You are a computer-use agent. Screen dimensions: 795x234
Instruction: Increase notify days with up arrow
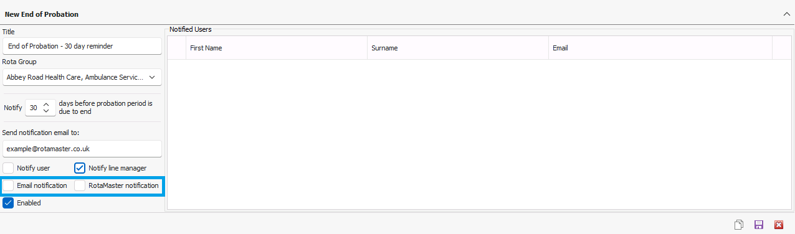pos(45,104)
